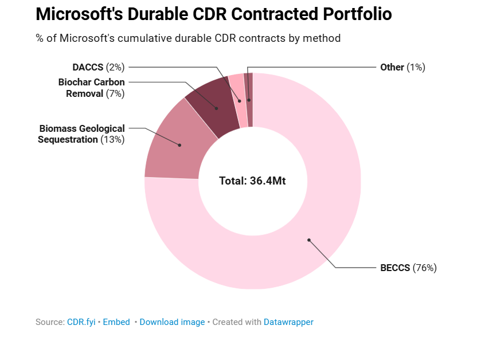This screenshot has height=337, width=477.
Task: Click the Embed link
Action: point(116,322)
